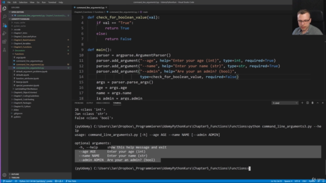Open the Extensions view

click(x=5, y=42)
